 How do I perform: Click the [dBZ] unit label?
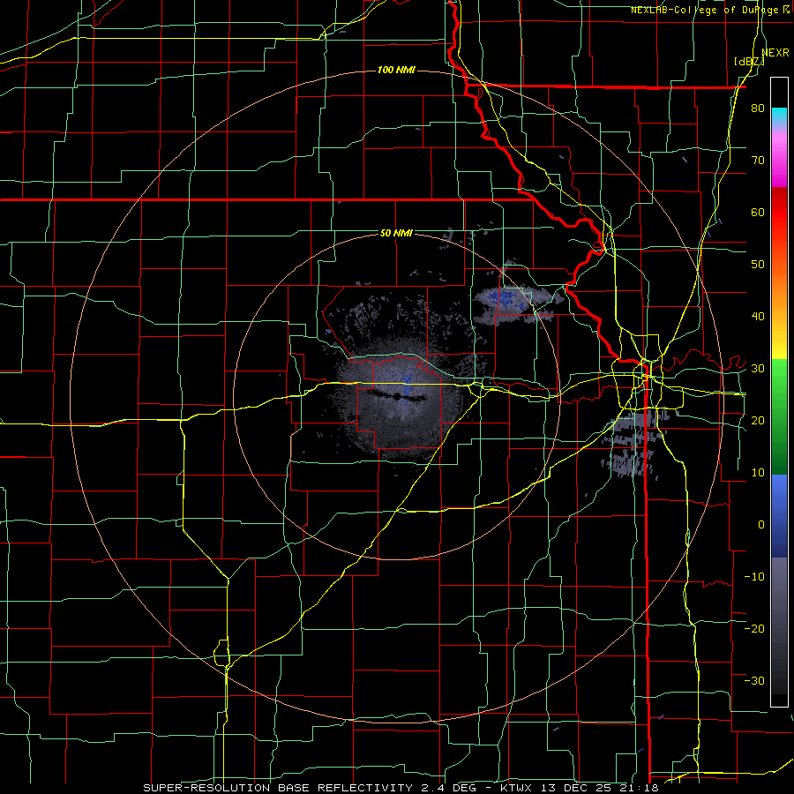click(x=749, y=61)
